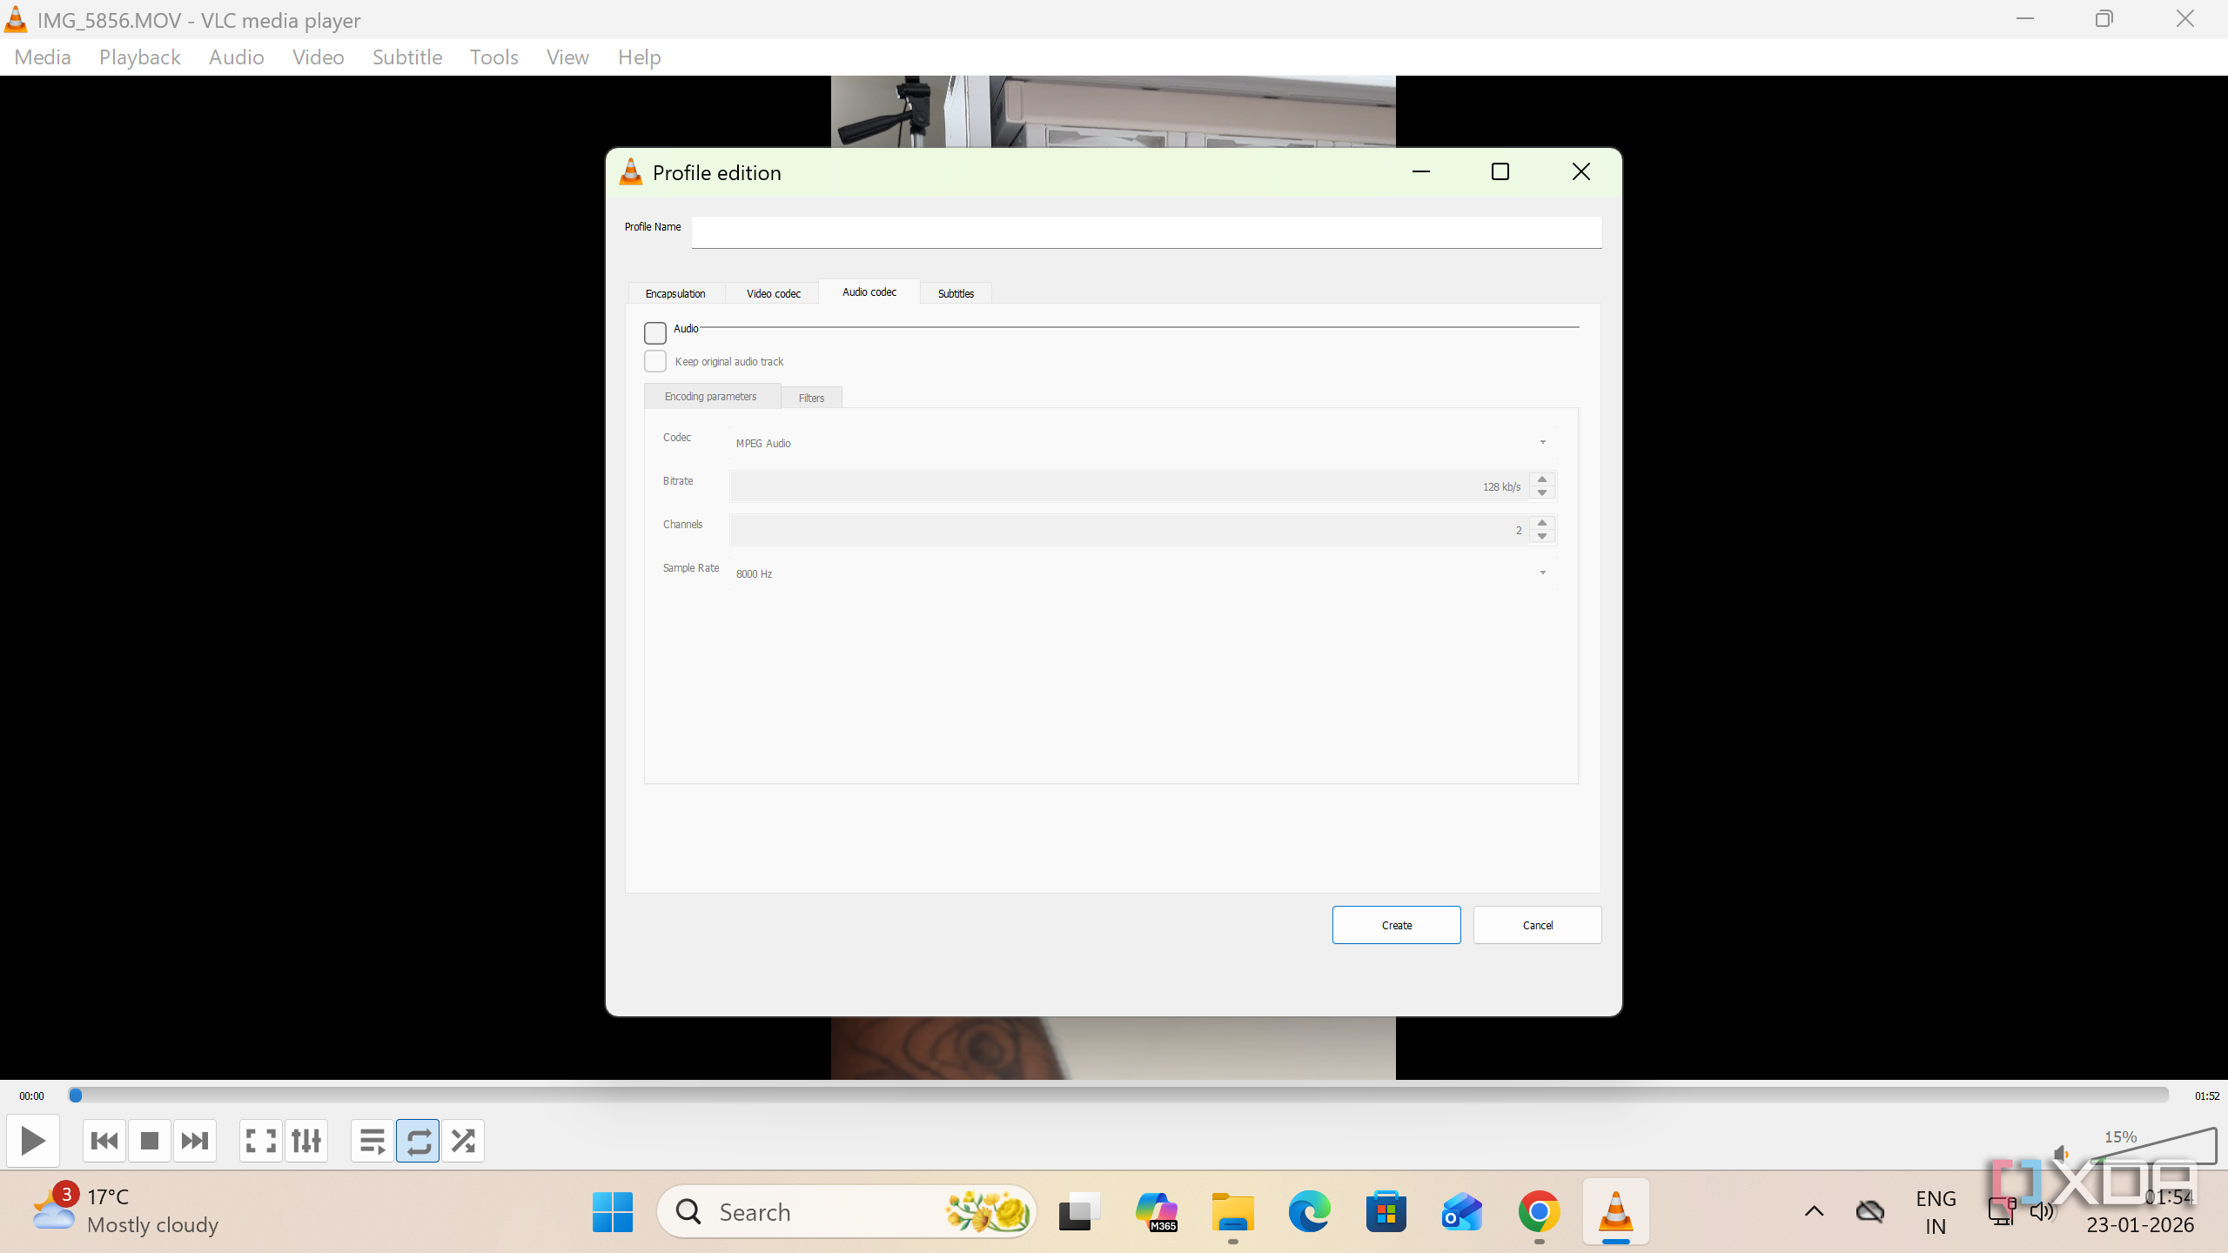
Task: Open the Filters sub-tab
Action: point(811,398)
